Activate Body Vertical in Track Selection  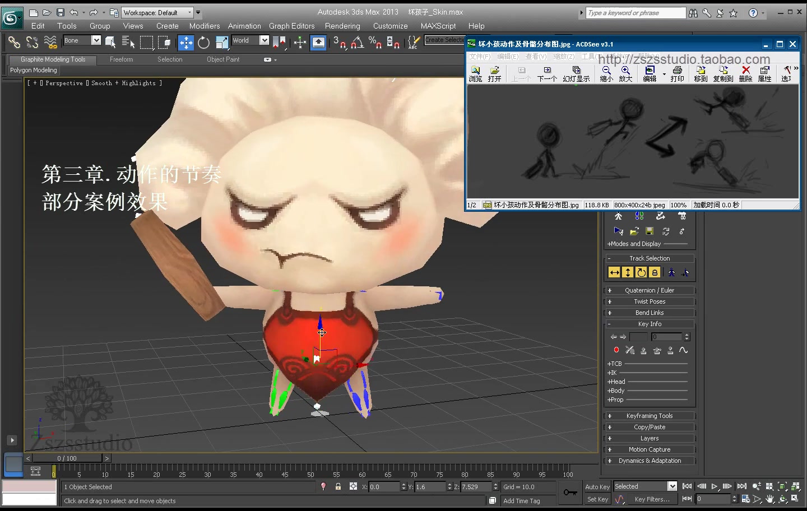(627, 272)
